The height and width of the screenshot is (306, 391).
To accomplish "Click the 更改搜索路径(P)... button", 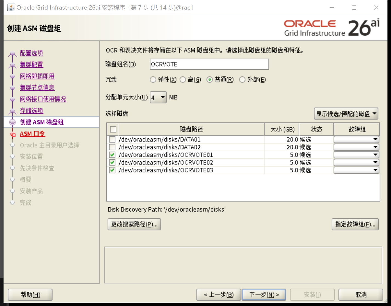I will (134, 224).
